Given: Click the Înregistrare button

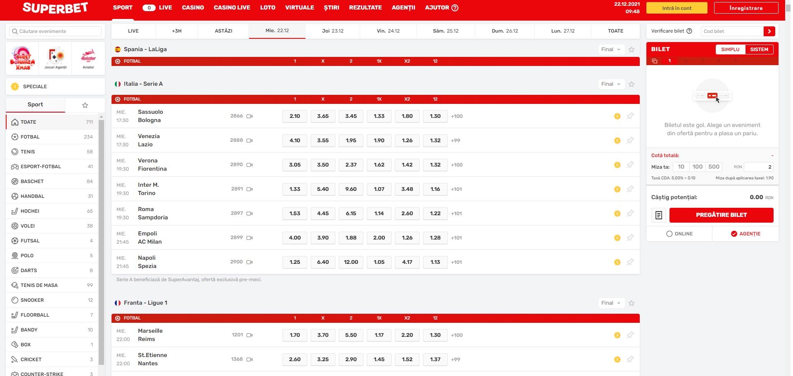Looking at the screenshot, I should click(746, 8).
